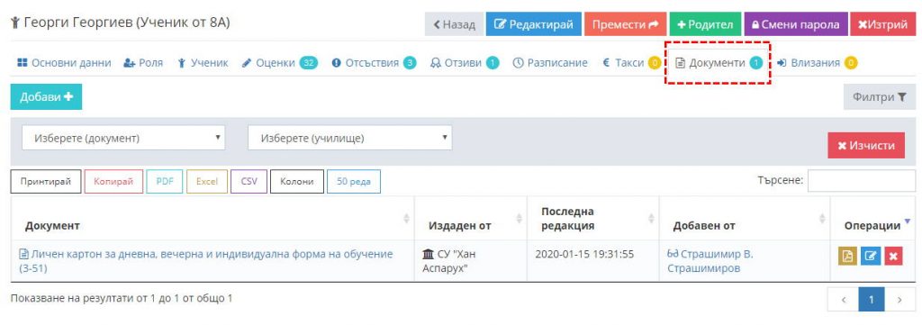The image size is (922, 325).
Task: Add parent with Родител button
Action: coord(705,24)
